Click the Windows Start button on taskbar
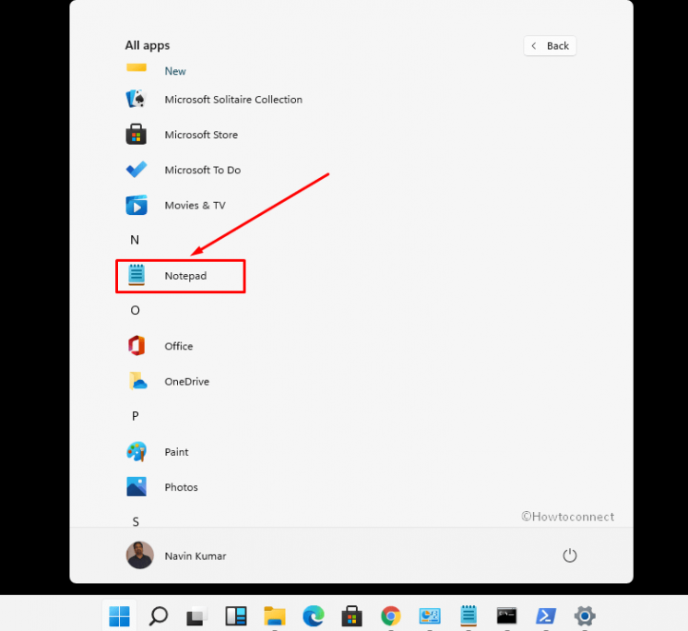This screenshot has width=688, height=631. [x=119, y=616]
